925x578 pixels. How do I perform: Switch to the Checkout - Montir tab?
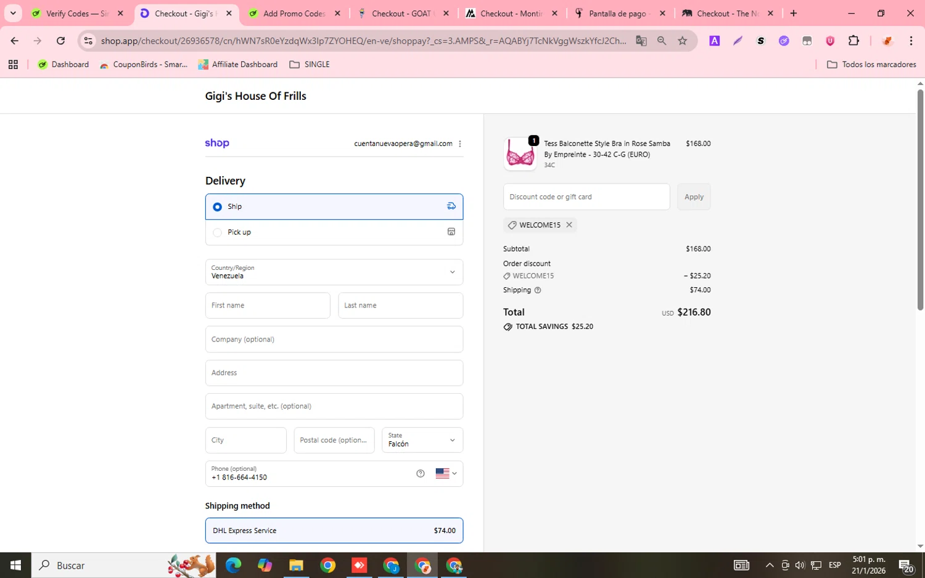tap(511, 14)
